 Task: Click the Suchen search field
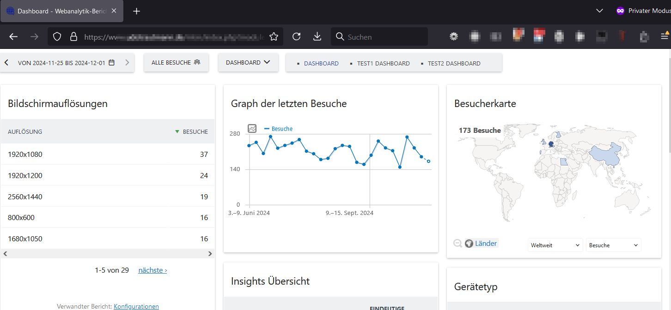379,37
